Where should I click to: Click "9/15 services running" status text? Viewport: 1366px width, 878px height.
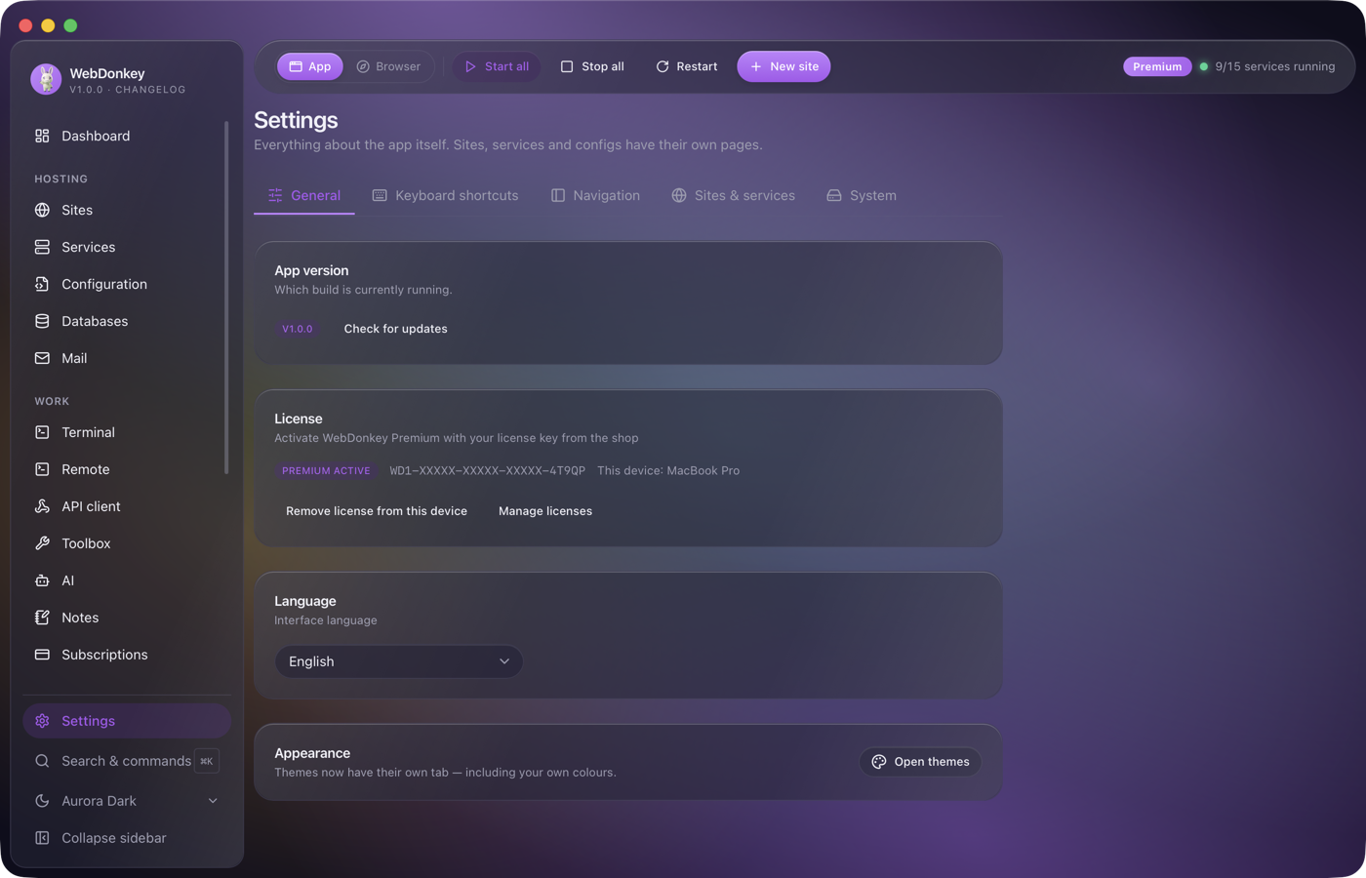[x=1275, y=66]
